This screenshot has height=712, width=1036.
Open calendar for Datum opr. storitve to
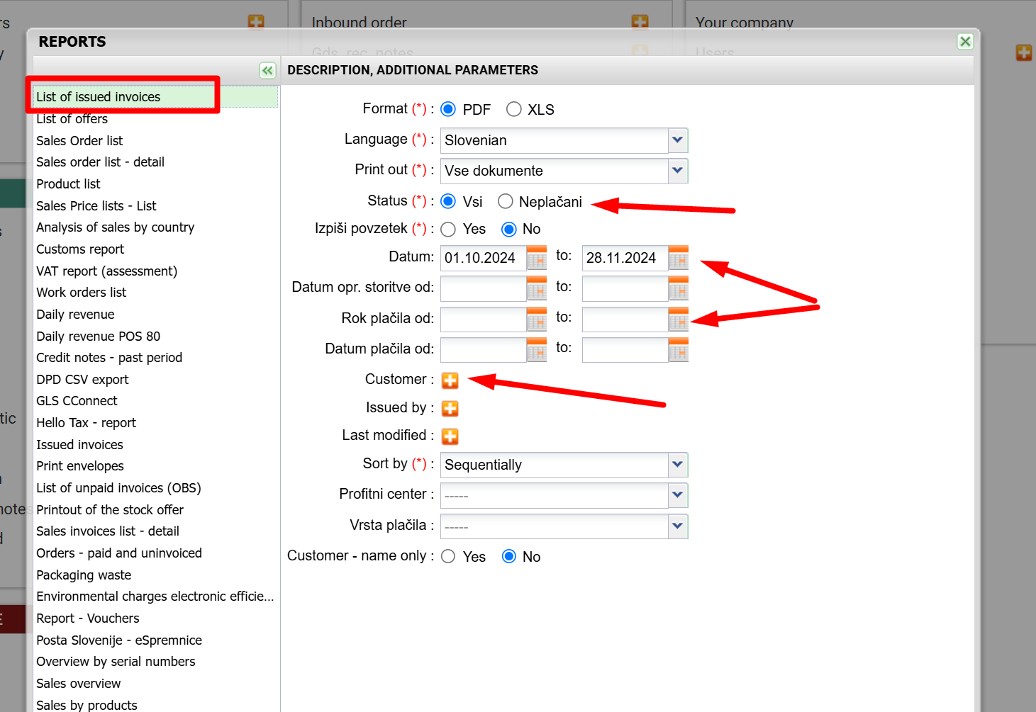(679, 288)
